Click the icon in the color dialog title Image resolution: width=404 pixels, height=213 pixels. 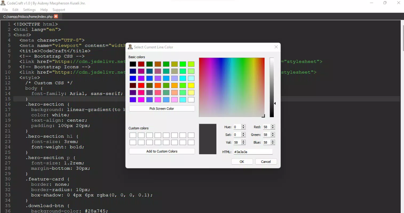(x=130, y=47)
